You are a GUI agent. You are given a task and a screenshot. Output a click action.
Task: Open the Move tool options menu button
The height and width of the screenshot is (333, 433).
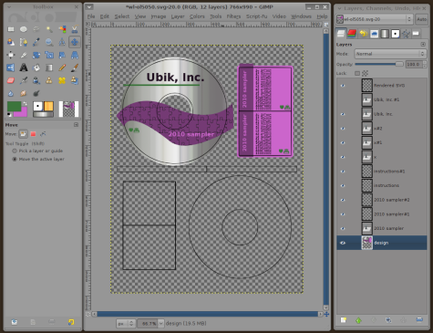(x=77, y=125)
